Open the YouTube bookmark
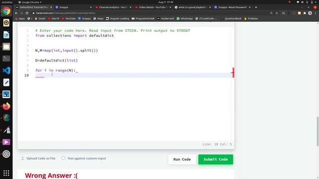The height and width of the screenshot is (179, 319). click(69, 18)
